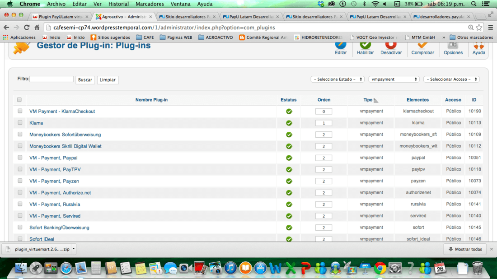Image resolution: width=497 pixels, height=279 pixels.
Task: Click the Desactivar toolbar icon
Action: pyautogui.click(x=391, y=48)
